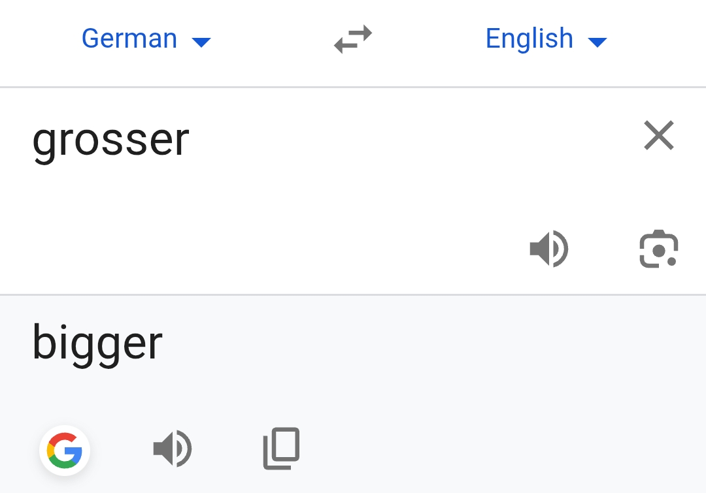Image resolution: width=706 pixels, height=493 pixels.
Task: Select the translated word 'bigger'
Action: point(97,343)
